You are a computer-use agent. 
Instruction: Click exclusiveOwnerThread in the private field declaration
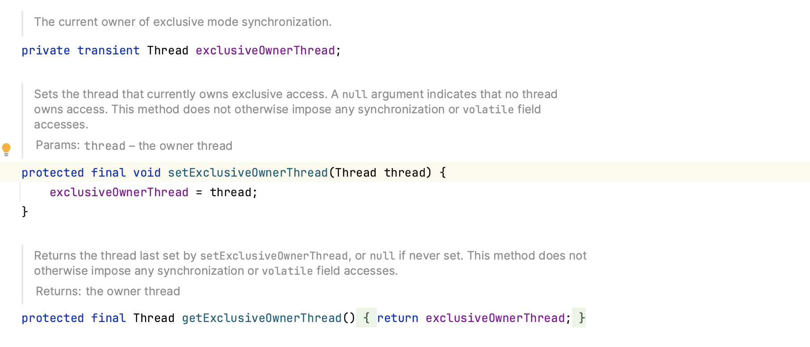(265, 50)
